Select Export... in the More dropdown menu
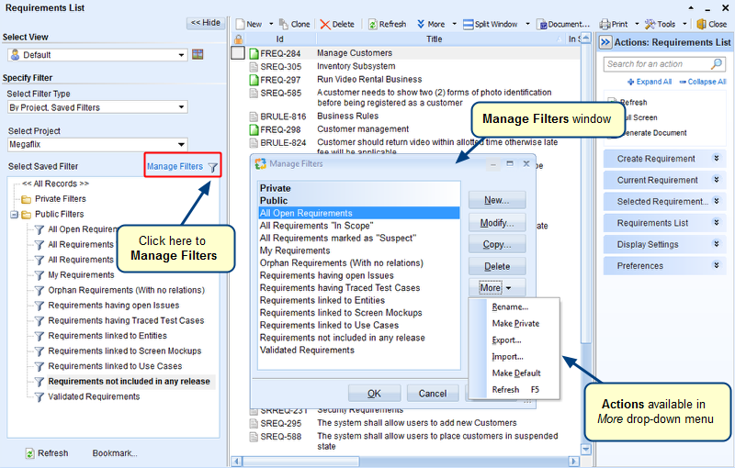This screenshot has height=468, width=735. point(506,340)
